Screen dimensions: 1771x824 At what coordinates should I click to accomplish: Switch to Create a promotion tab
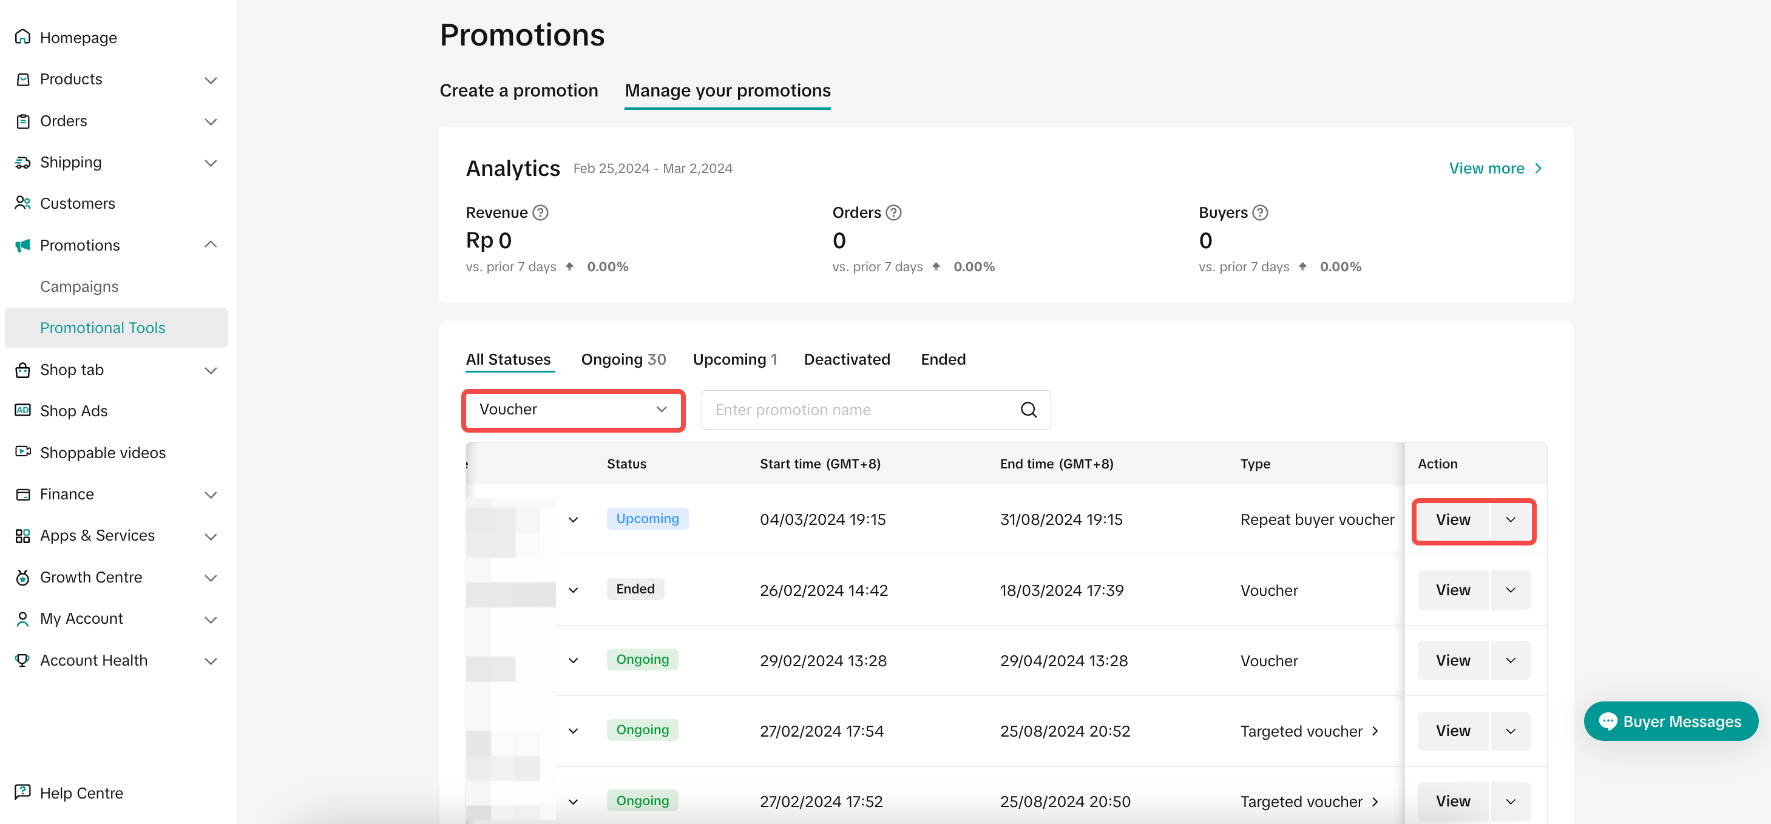coord(518,91)
